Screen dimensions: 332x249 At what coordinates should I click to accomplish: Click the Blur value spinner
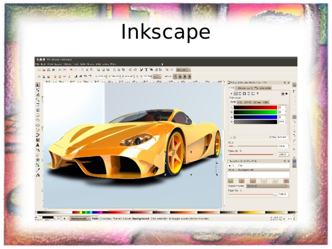284,146
